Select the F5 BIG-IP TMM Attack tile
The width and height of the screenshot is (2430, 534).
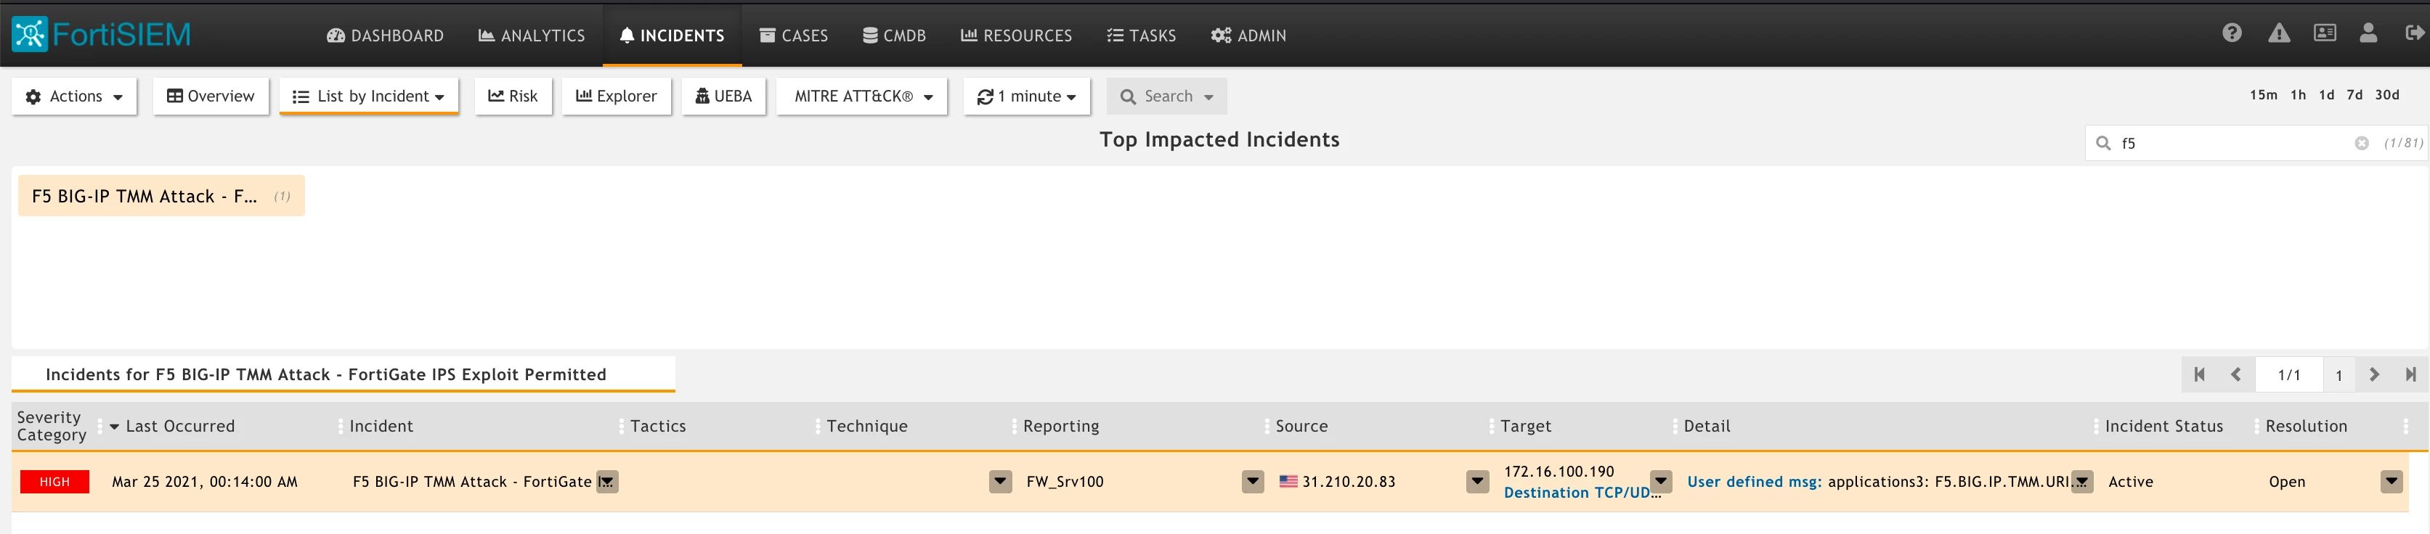[x=161, y=196]
